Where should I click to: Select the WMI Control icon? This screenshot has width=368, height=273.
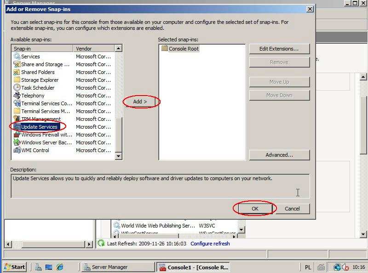(17, 150)
